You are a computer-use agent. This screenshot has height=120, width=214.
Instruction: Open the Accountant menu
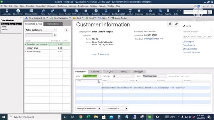40,6
